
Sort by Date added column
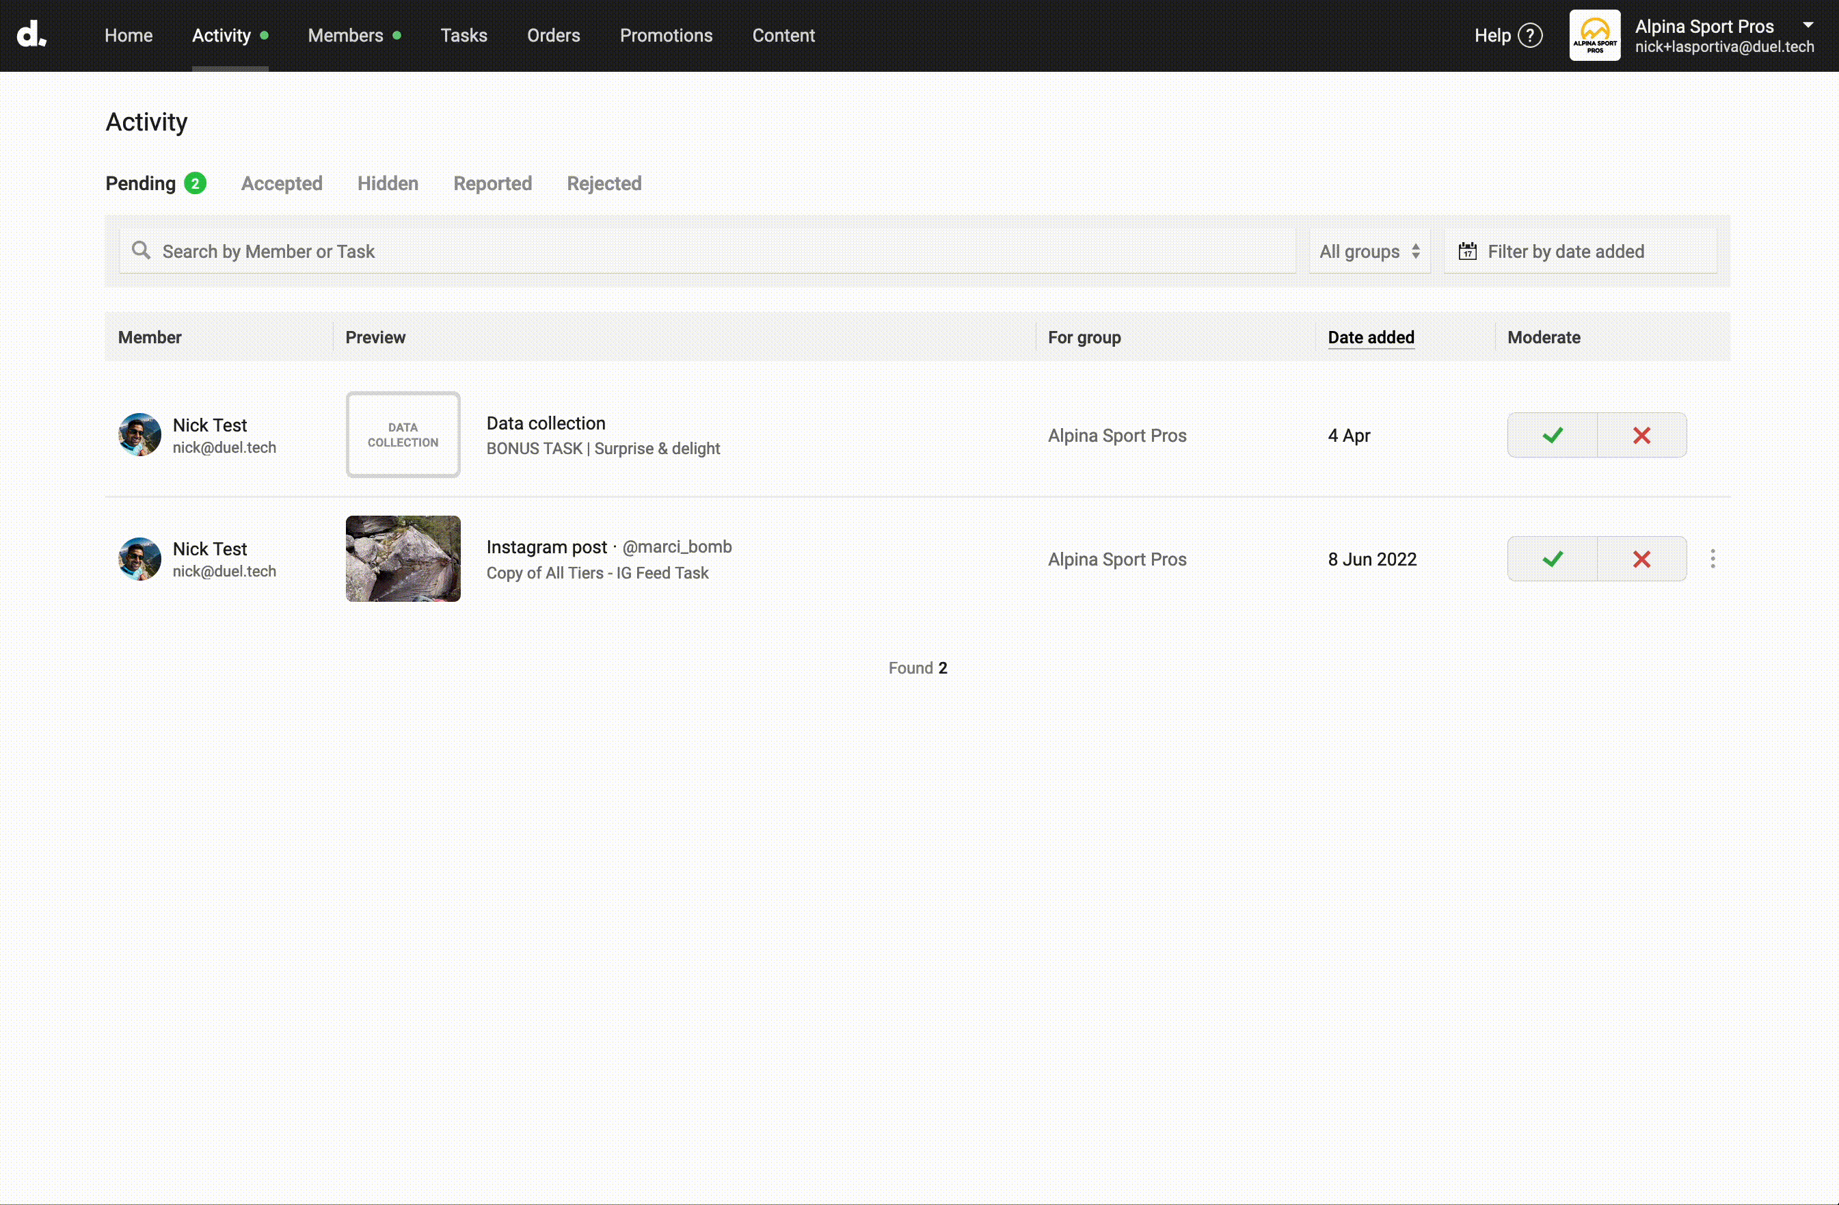click(1370, 337)
